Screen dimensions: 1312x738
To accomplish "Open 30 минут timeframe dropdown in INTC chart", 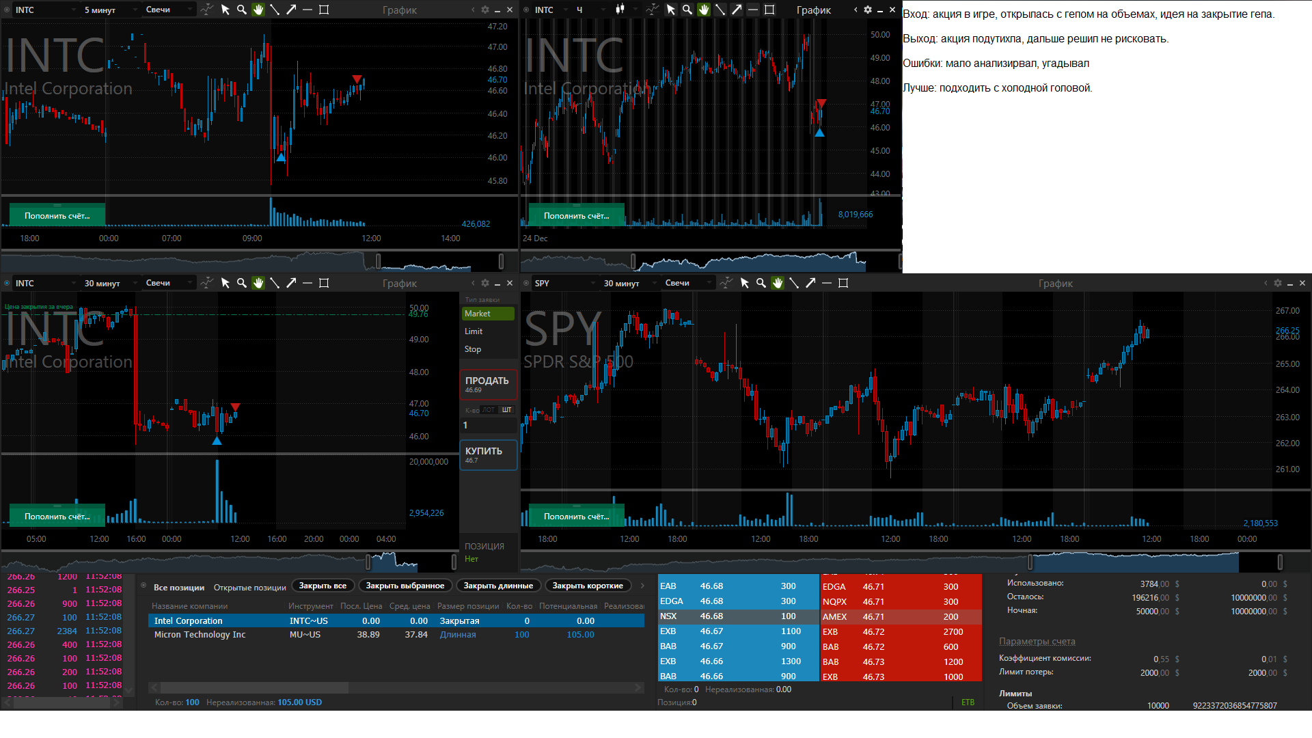I will [x=109, y=283].
